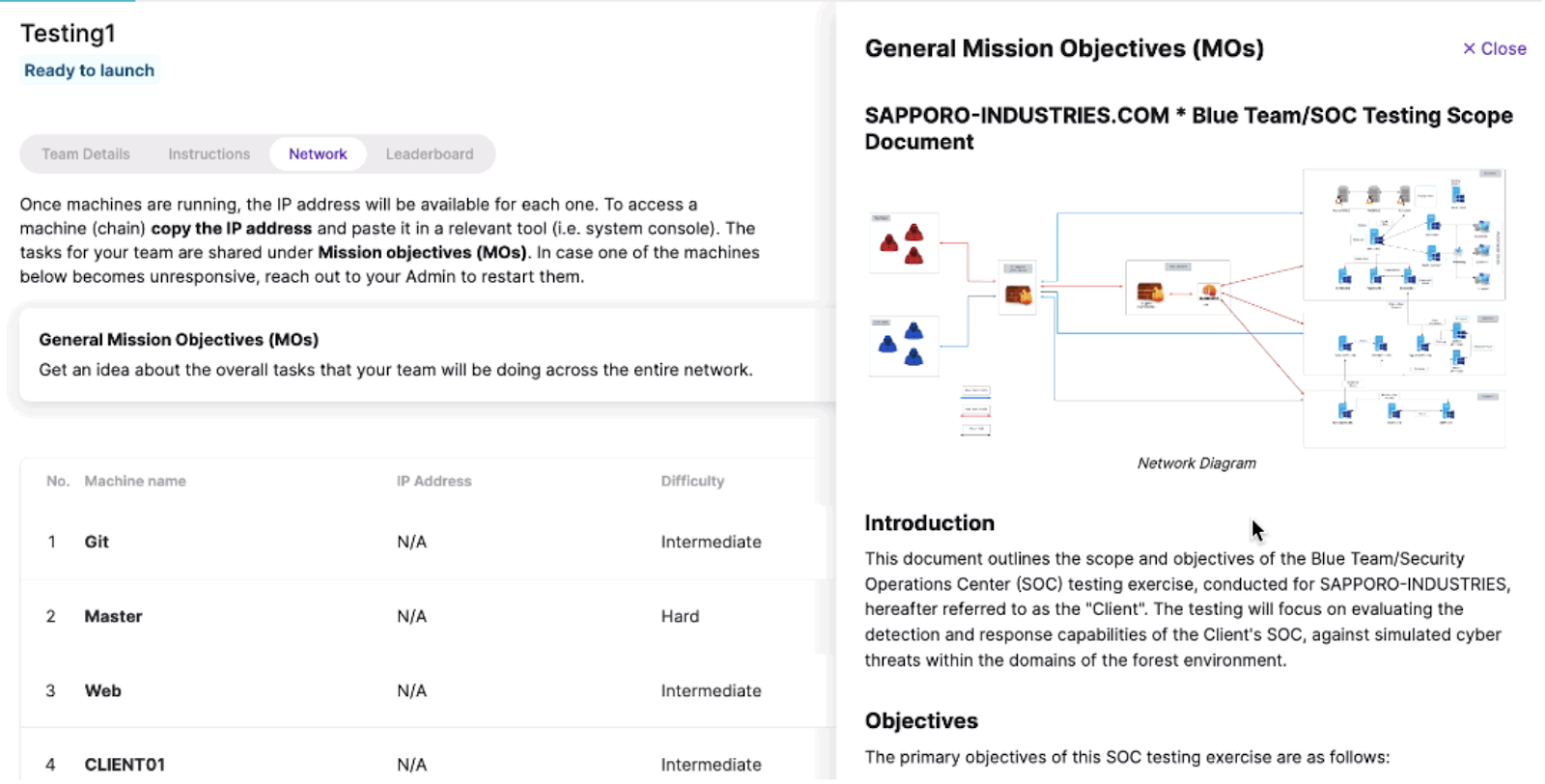Switch to the Team Details tab
1545x784 pixels.
pyautogui.click(x=85, y=154)
